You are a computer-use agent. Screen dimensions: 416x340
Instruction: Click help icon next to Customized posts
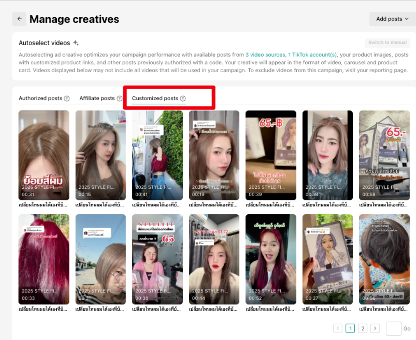click(183, 99)
